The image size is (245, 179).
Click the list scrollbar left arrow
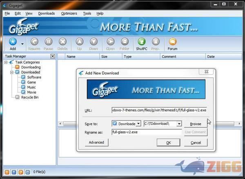click(x=60, y=124)
